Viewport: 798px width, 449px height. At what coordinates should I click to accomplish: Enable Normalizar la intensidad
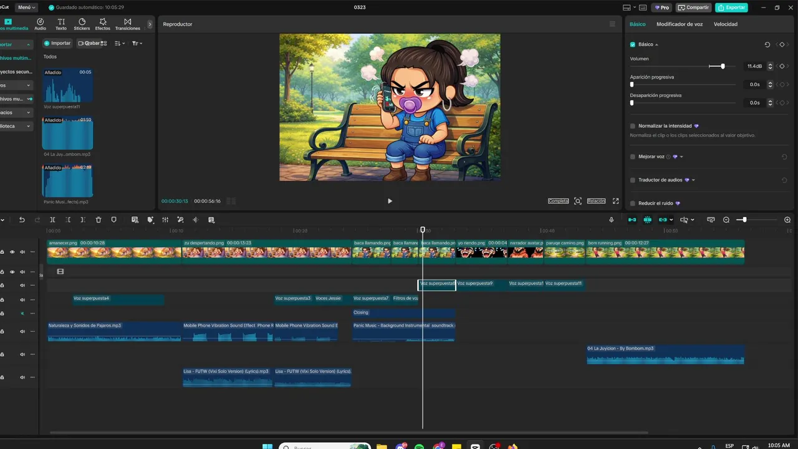point(633,126)
